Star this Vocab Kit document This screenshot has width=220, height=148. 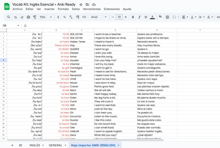click(x=80, y=5)
